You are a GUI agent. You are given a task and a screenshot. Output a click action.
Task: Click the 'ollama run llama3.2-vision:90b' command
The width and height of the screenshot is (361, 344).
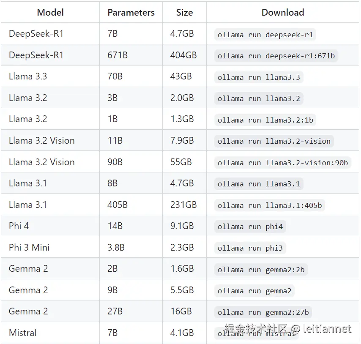tap(282, 163)
